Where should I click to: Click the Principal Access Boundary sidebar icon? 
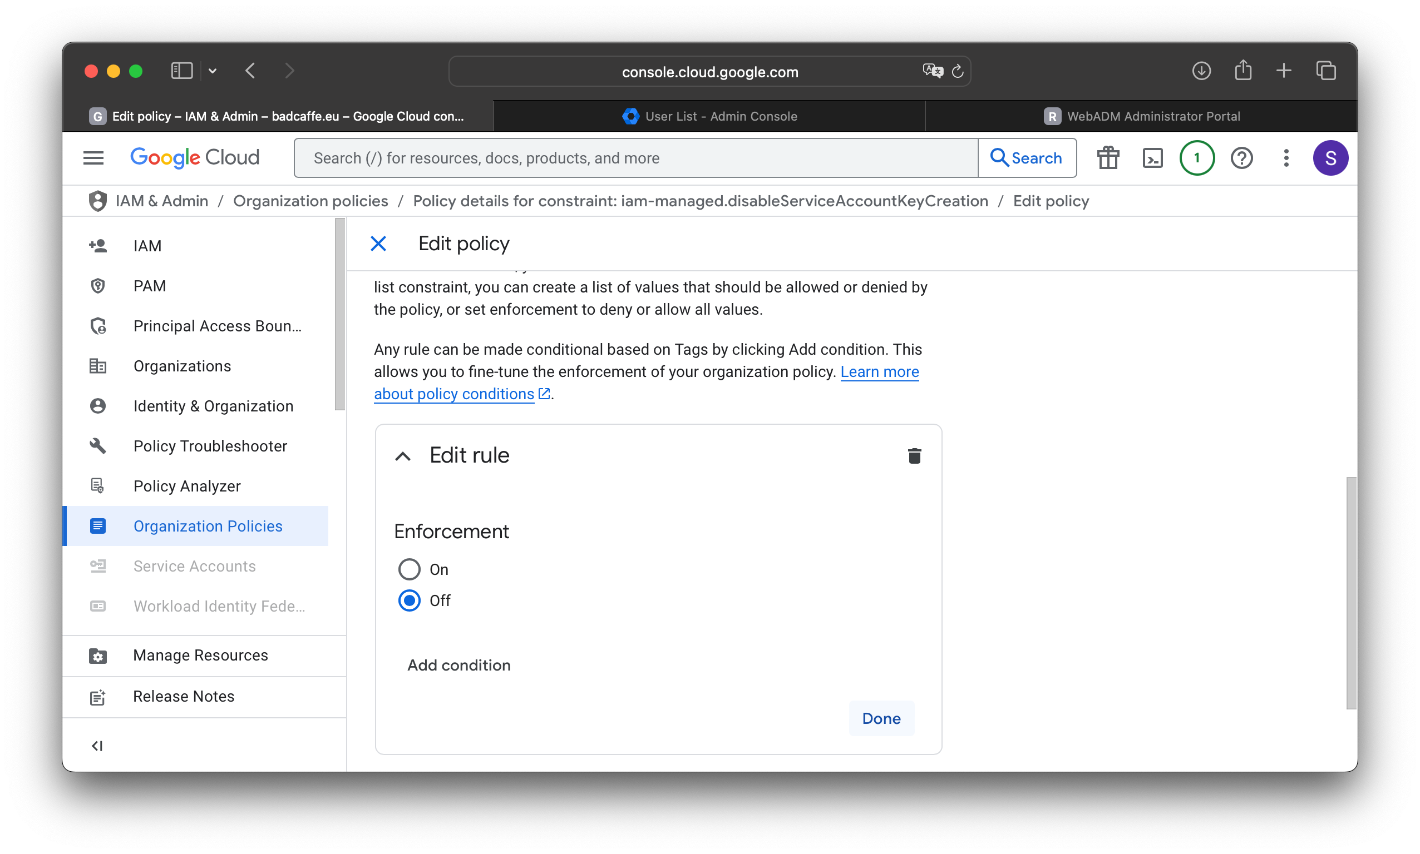click(x=98, y=326)
